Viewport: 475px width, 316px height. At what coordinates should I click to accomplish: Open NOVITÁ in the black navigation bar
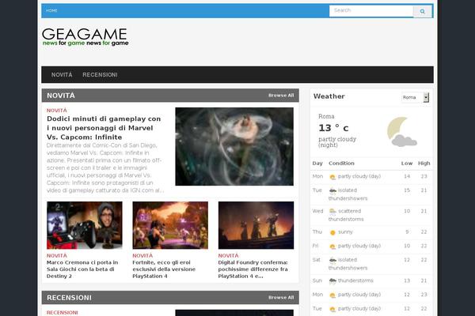pos(62,75)
